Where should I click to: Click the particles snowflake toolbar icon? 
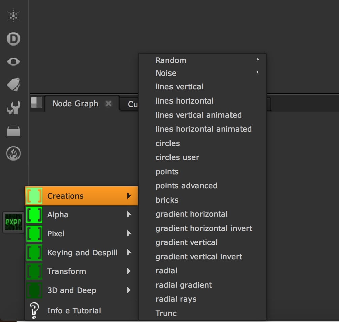[14, 16]
